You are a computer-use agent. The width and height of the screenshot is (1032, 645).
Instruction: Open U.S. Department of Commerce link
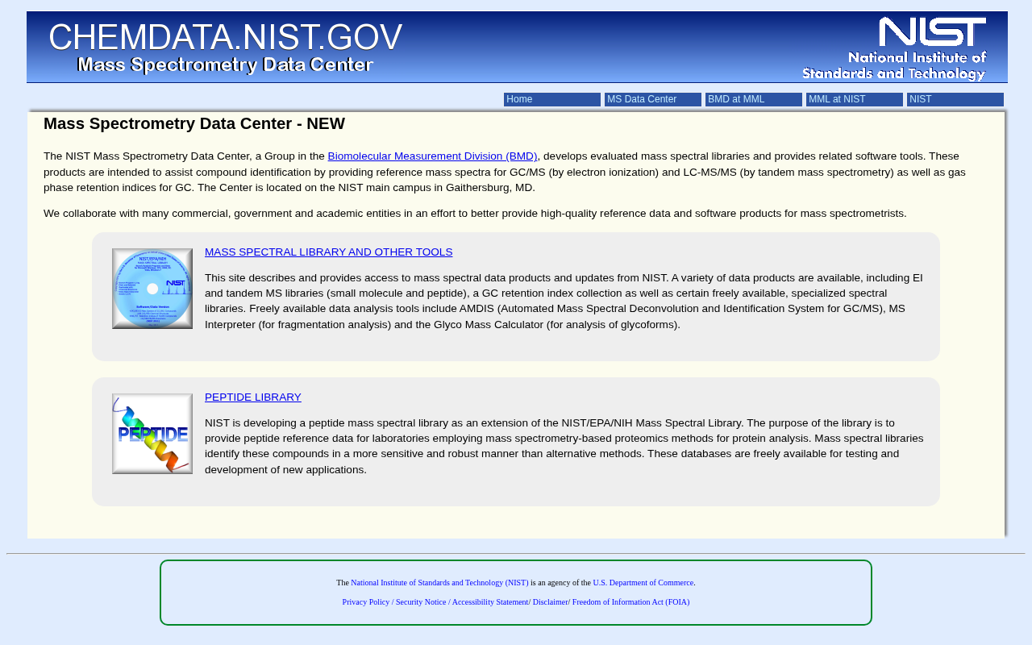point(643,583)
